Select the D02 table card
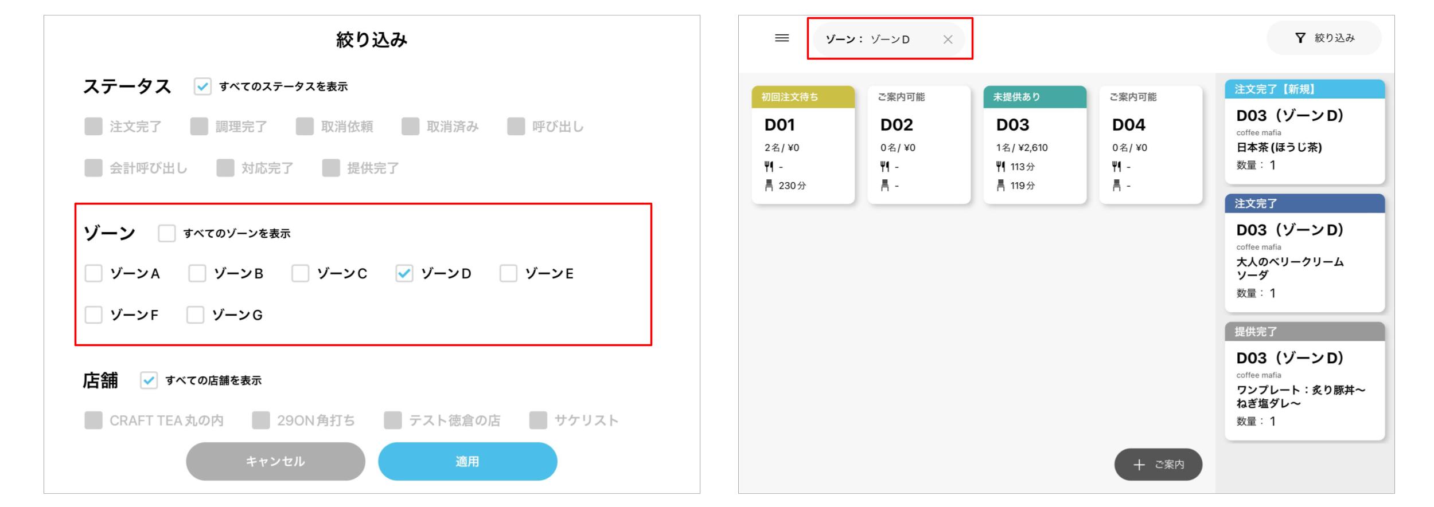 tap(919, 145)
